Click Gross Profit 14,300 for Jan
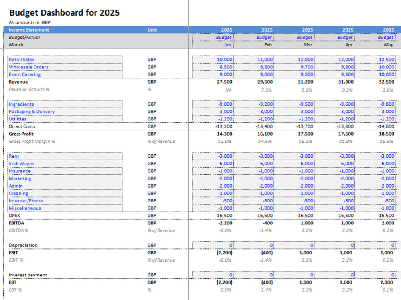Screen dimensions: 401x300 [224, 134]
